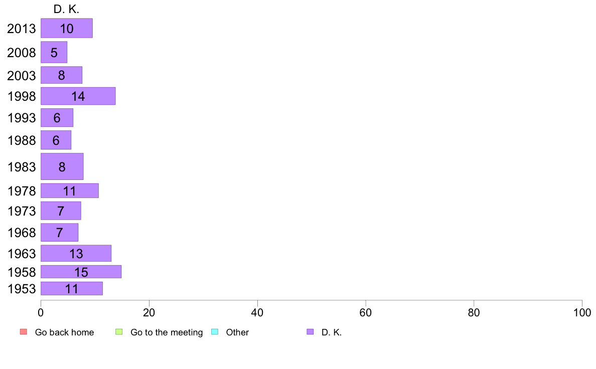Select the 1978 bar labeled 11
The height and width of the screenshot is (369, 596).
pyautogui.click(x=70, y=191)
